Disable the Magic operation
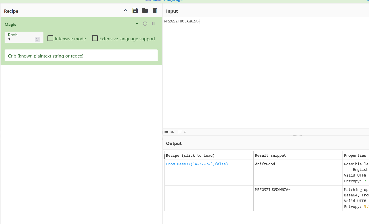The width and height of the screenshot is (369, 224). pyautogui.click(x=145, y=24)
